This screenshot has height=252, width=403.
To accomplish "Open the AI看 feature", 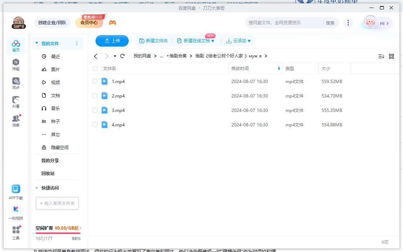I will click(x=15, y=101).
